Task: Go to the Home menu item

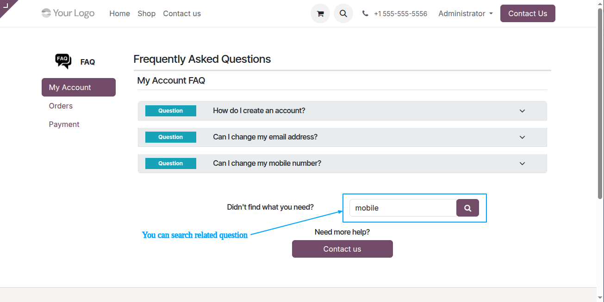Action: 119,13
